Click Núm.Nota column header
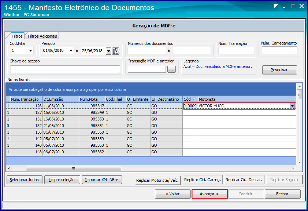The height and width of the screenshot is (211, 308). [92, 99]
